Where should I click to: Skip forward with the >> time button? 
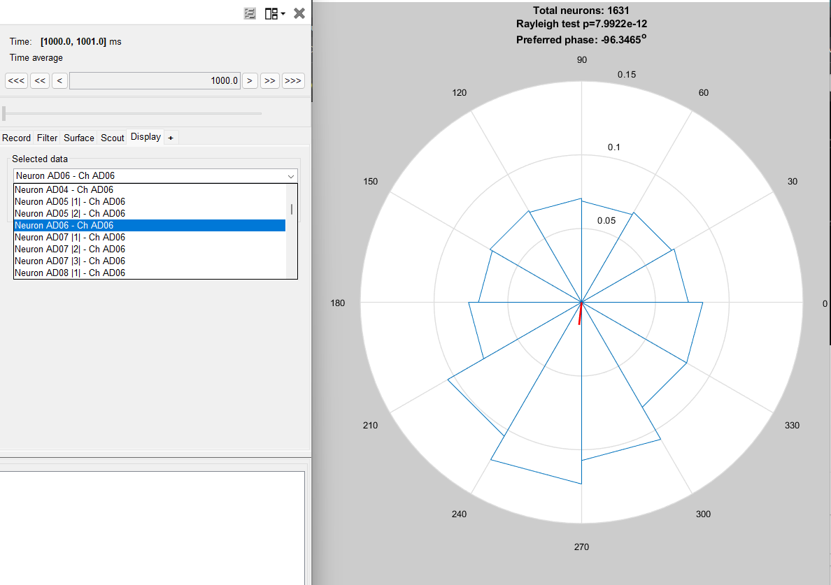point(269,80)
